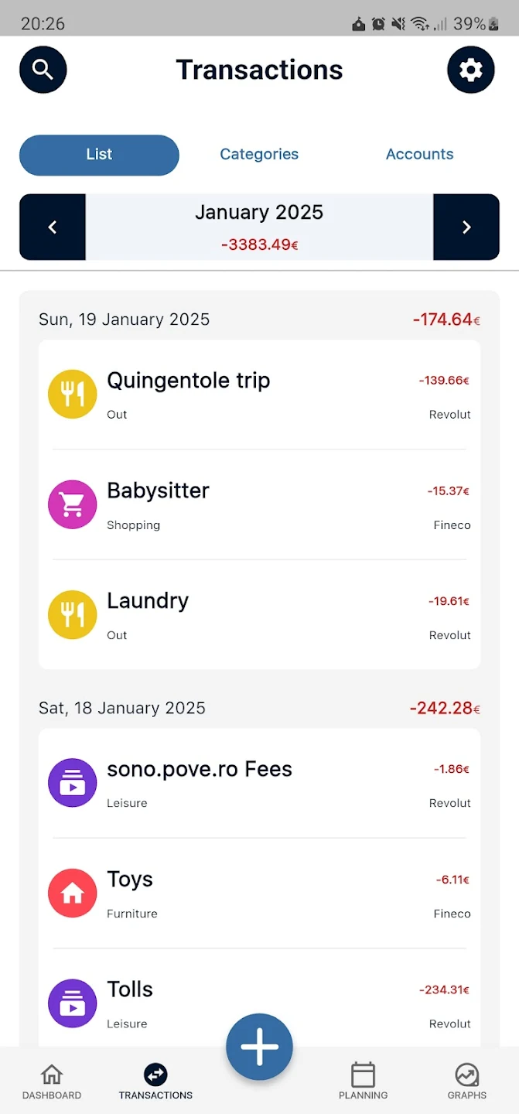Open Graphs from bottom navigation

pos(467,1082)
